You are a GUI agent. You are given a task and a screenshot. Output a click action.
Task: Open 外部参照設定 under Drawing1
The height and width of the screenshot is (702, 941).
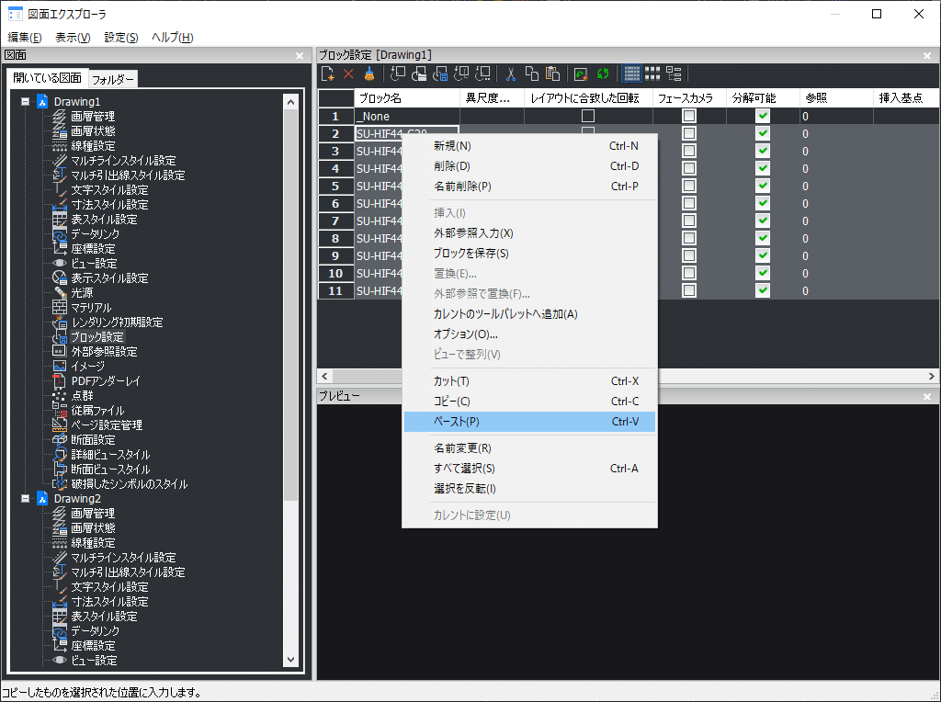pos(104,352)
